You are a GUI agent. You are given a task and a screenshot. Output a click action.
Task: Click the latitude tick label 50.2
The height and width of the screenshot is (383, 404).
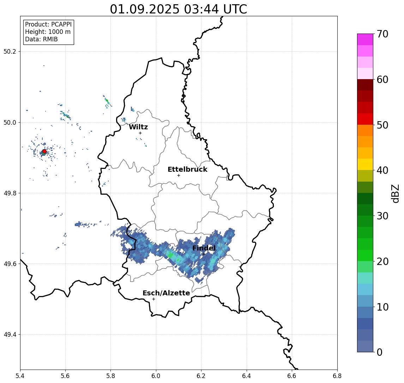[x=10, y=51]
